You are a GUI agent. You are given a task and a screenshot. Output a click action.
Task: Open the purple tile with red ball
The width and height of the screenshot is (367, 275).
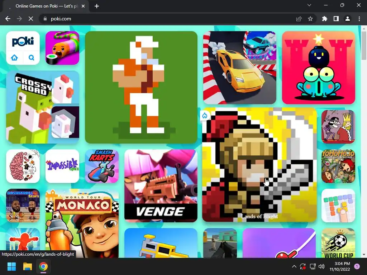(x=279, y=243)
